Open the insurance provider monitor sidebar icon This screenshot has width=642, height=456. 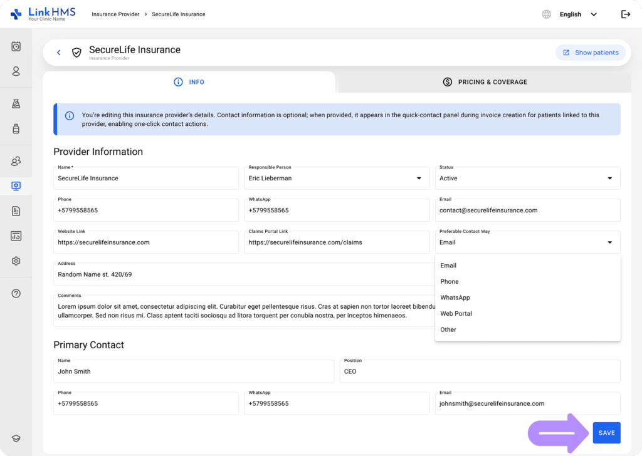point(16,186)
